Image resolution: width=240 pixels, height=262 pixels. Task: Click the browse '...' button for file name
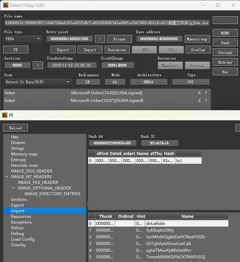pos(225,20)
